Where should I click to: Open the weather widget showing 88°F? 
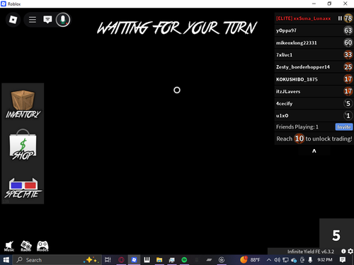250,260
